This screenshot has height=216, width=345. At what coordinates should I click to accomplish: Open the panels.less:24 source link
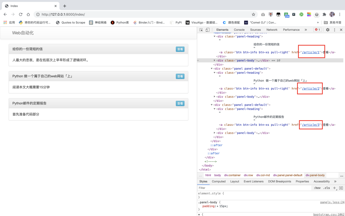(x=332, y=202)
